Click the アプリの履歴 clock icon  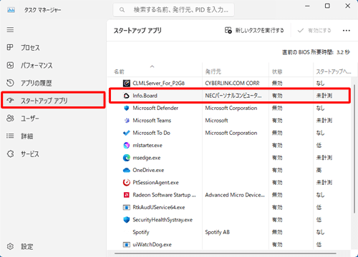pos(10,83)
